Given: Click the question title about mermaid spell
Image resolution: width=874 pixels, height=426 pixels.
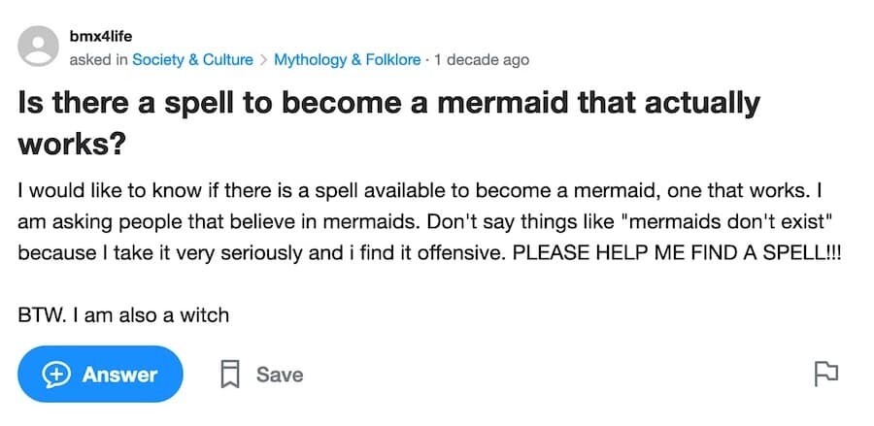Looking at the screenshot, I should (x=388, y=123).
